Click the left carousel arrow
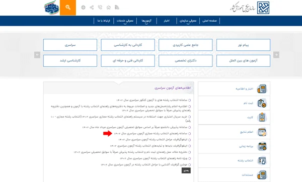Viewport: 302px width, 182px height. [x=37, y=55]
